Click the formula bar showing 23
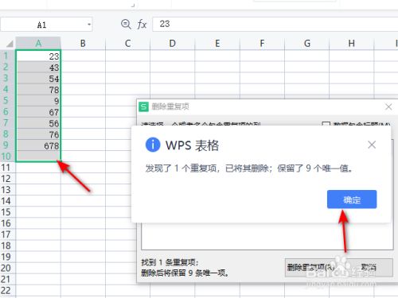 [275, 24]
